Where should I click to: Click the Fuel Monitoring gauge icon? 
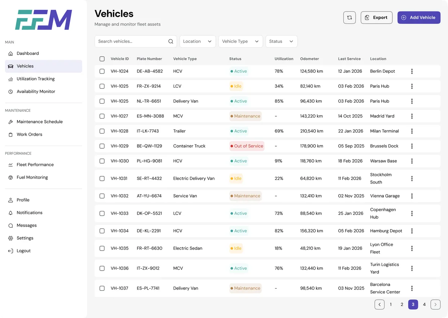[10, 177]
